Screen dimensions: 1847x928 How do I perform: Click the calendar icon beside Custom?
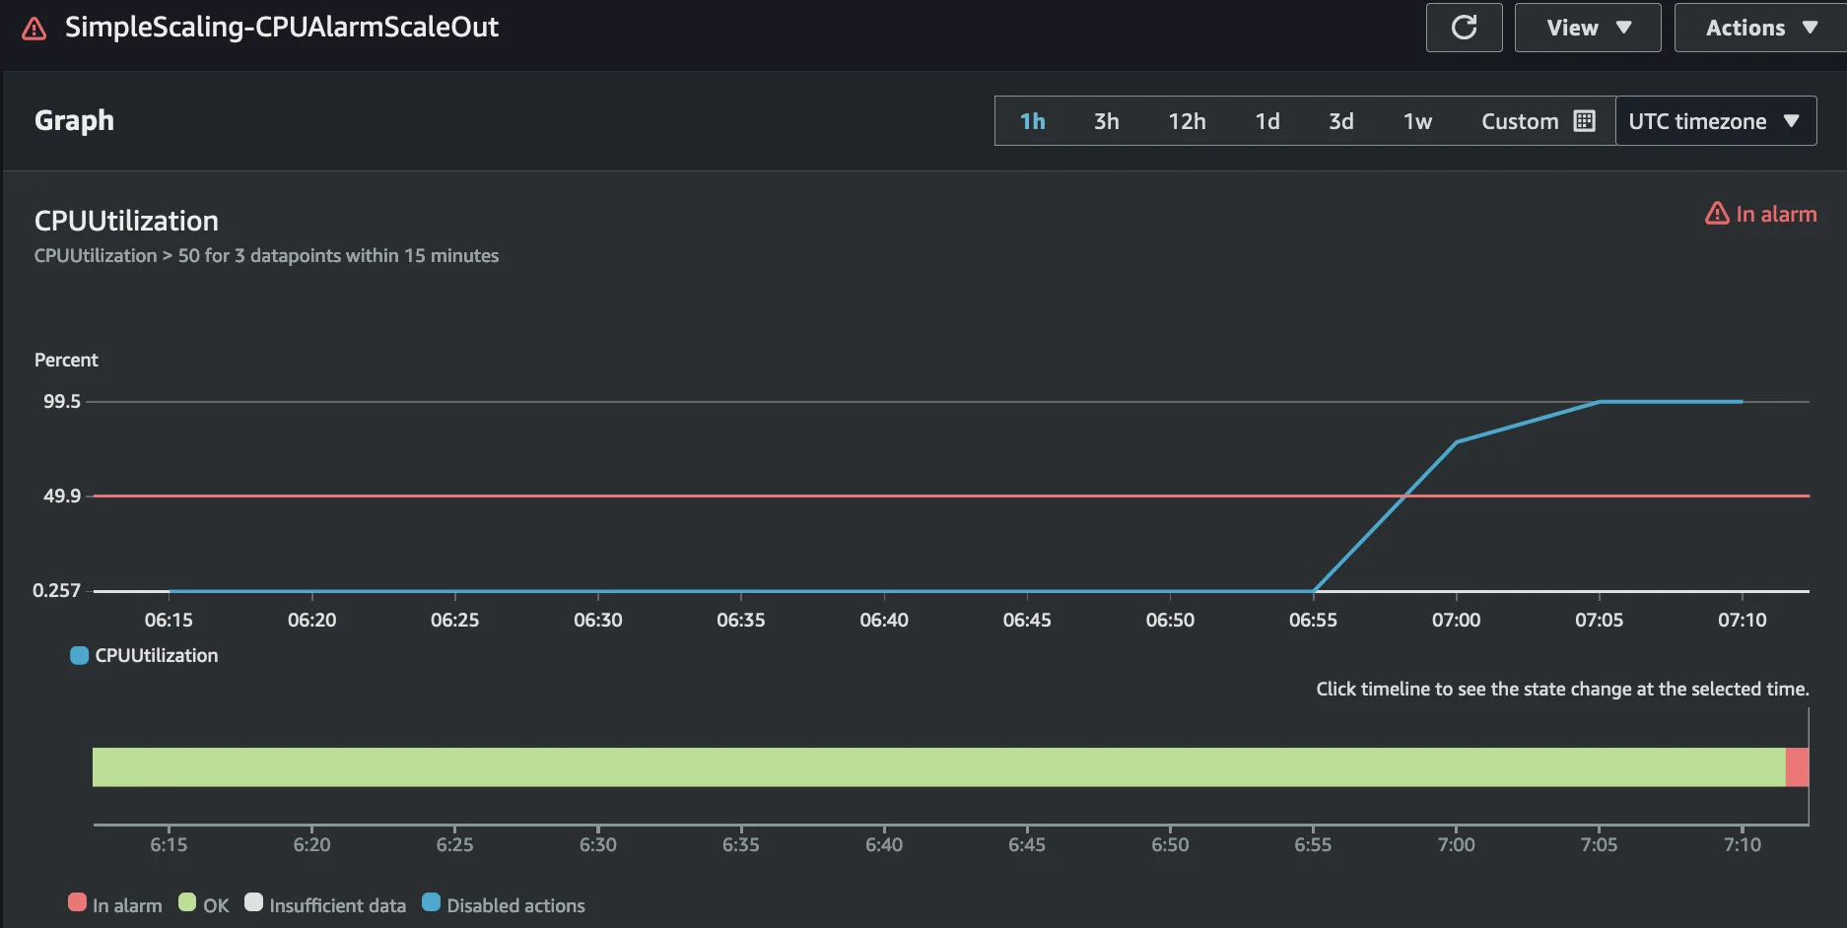pyautogui.click(x=1585, y=121)
